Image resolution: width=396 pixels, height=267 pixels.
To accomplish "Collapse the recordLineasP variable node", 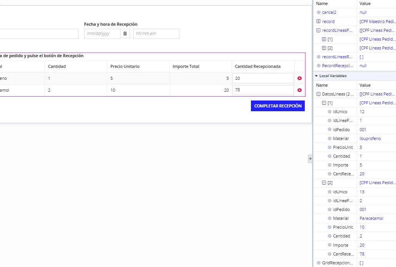I will (319, 30).
